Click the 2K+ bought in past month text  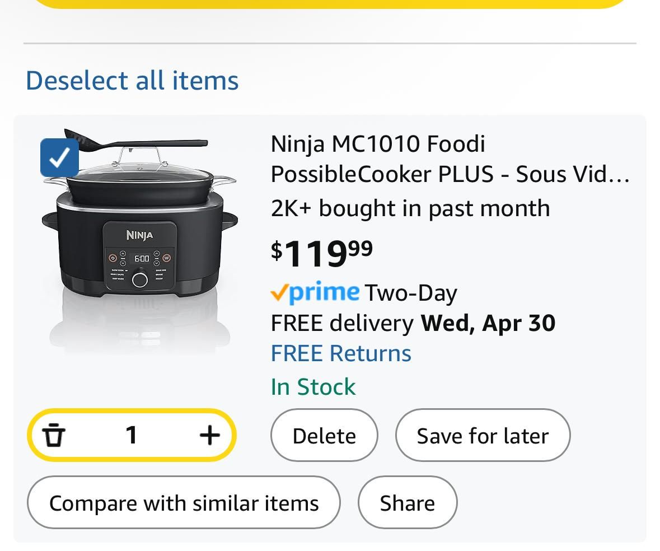(410, 208)
